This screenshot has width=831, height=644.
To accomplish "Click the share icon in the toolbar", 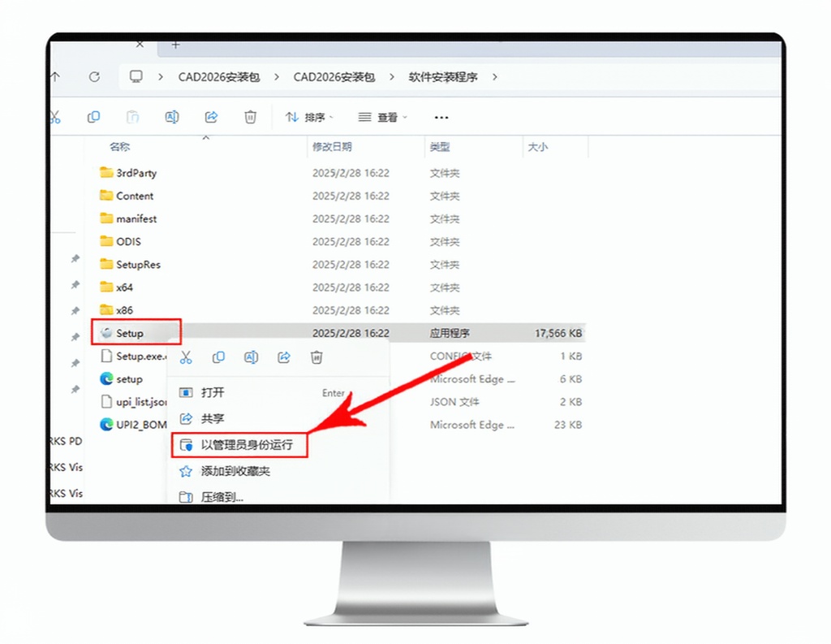I will tap(212, 117).
